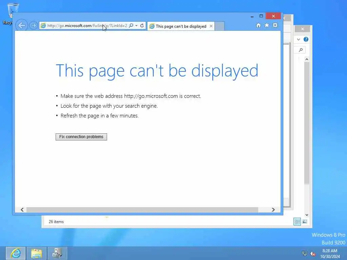
Task: Expand ribbon chevron in background Explorer window
Action: [x=299, y=39]
